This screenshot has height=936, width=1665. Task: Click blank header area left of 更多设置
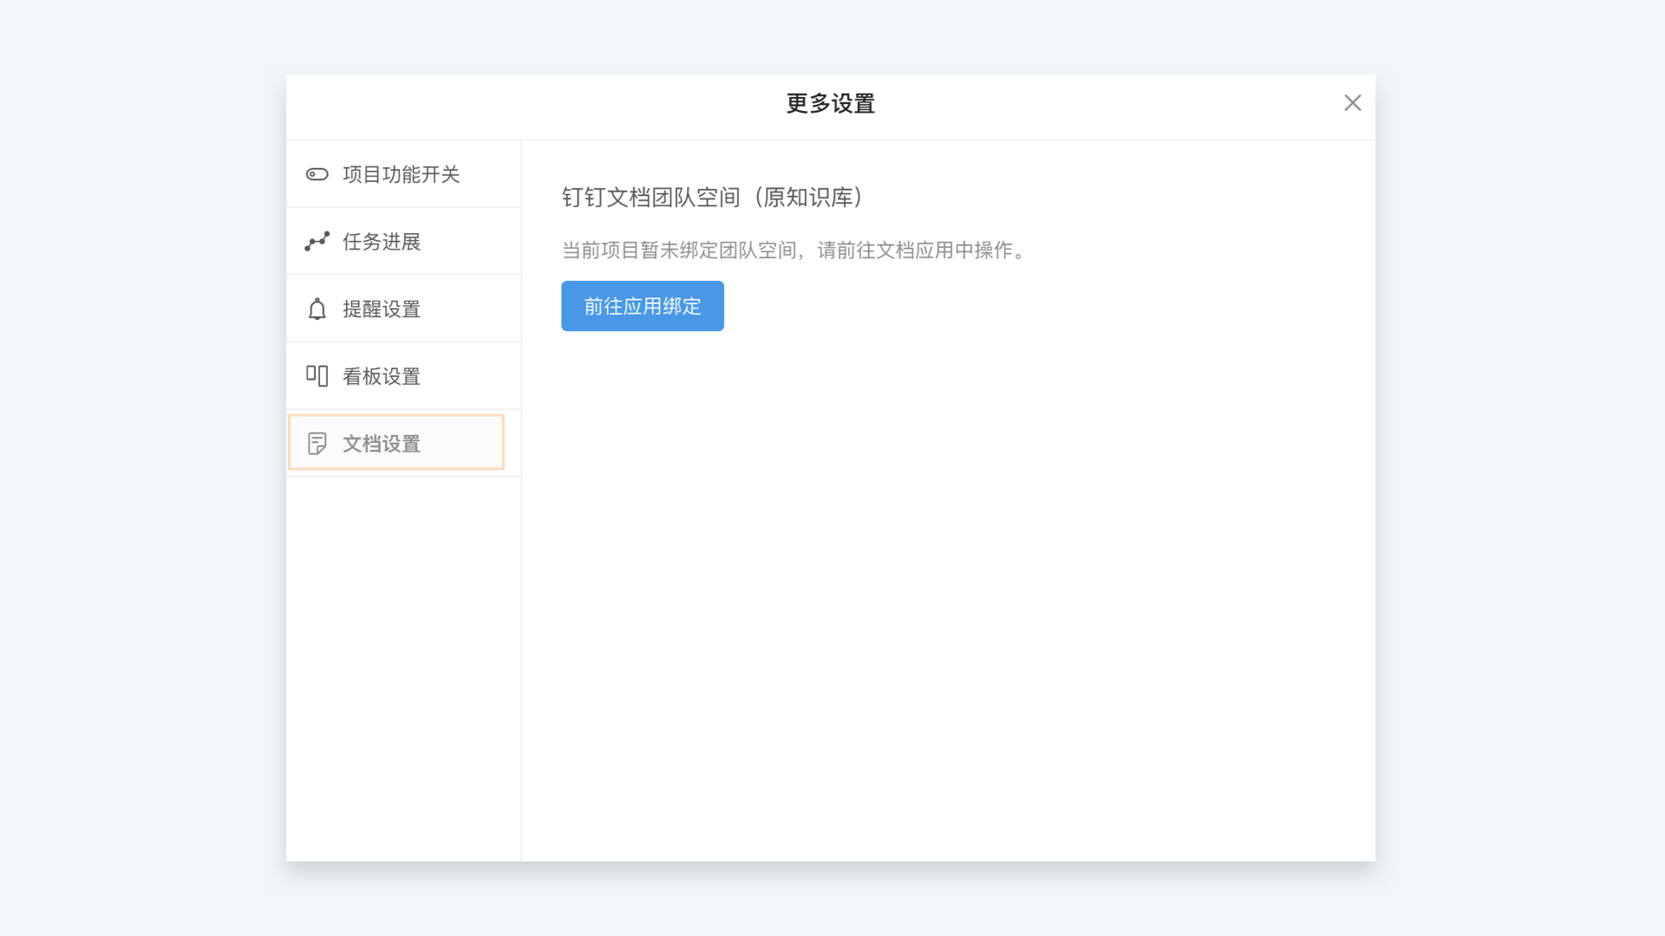(520, 106)
